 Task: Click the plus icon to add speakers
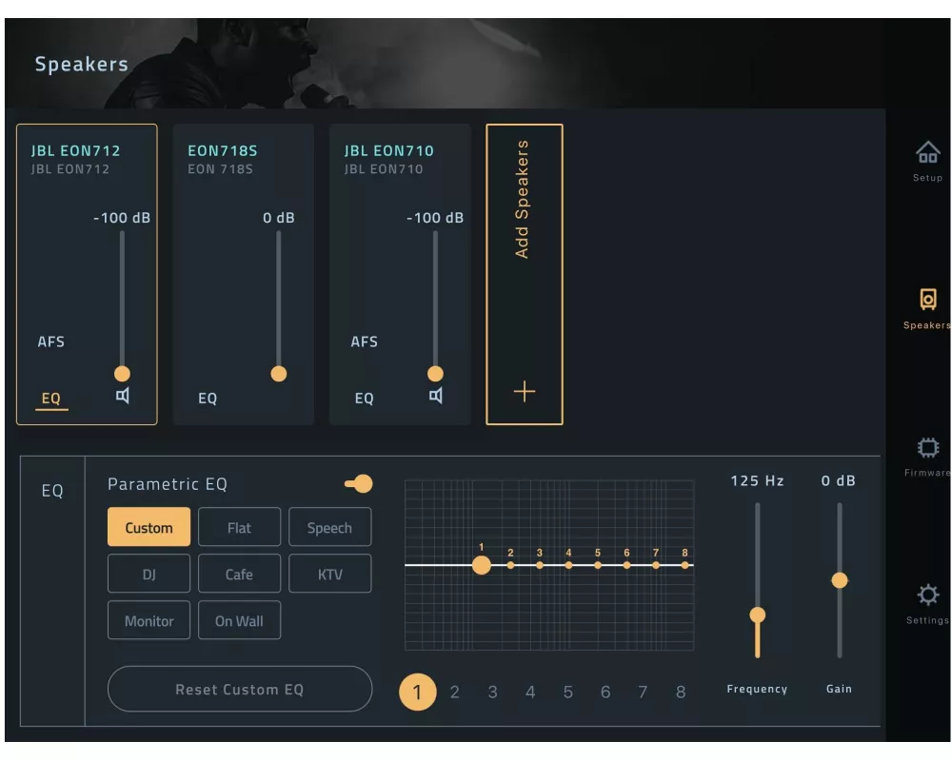tap(525, 392)
